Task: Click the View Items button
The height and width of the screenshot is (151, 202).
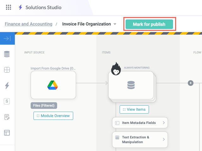Action: click(134, 109)
